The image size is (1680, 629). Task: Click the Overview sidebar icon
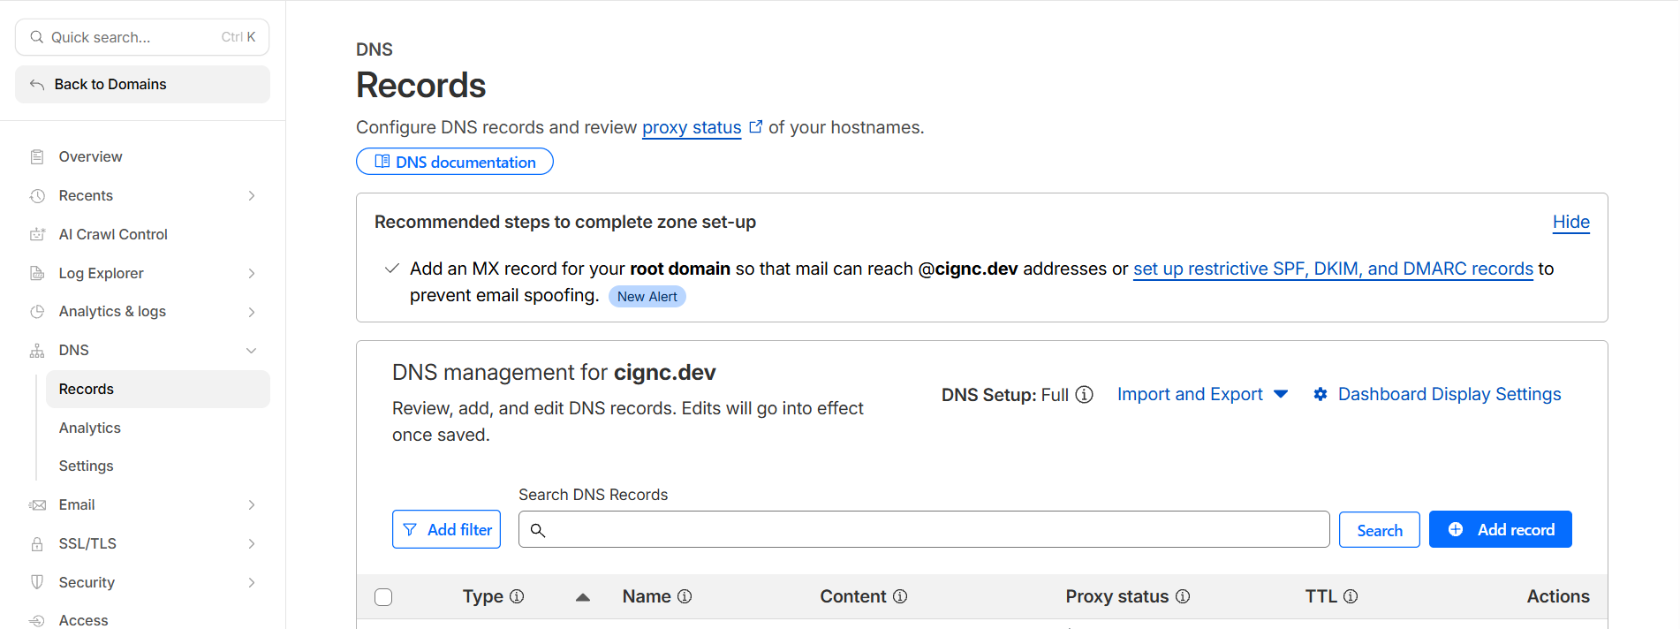pyautogui.click(x=37, y=157)
